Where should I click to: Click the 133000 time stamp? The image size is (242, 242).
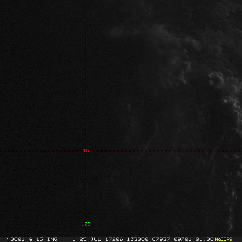tap(136, 239)
